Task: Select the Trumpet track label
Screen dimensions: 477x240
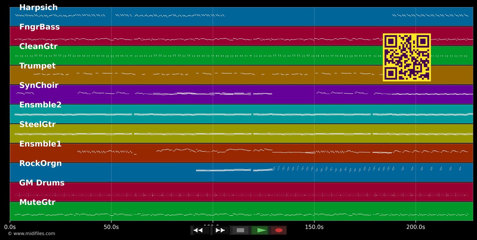Action: pyautogui.click(x=37, y=66)
